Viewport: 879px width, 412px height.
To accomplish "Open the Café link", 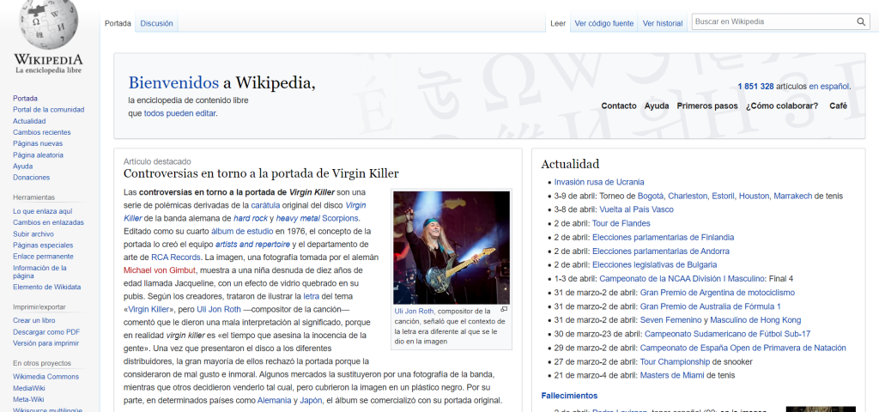I will click(x=838, y=106).
